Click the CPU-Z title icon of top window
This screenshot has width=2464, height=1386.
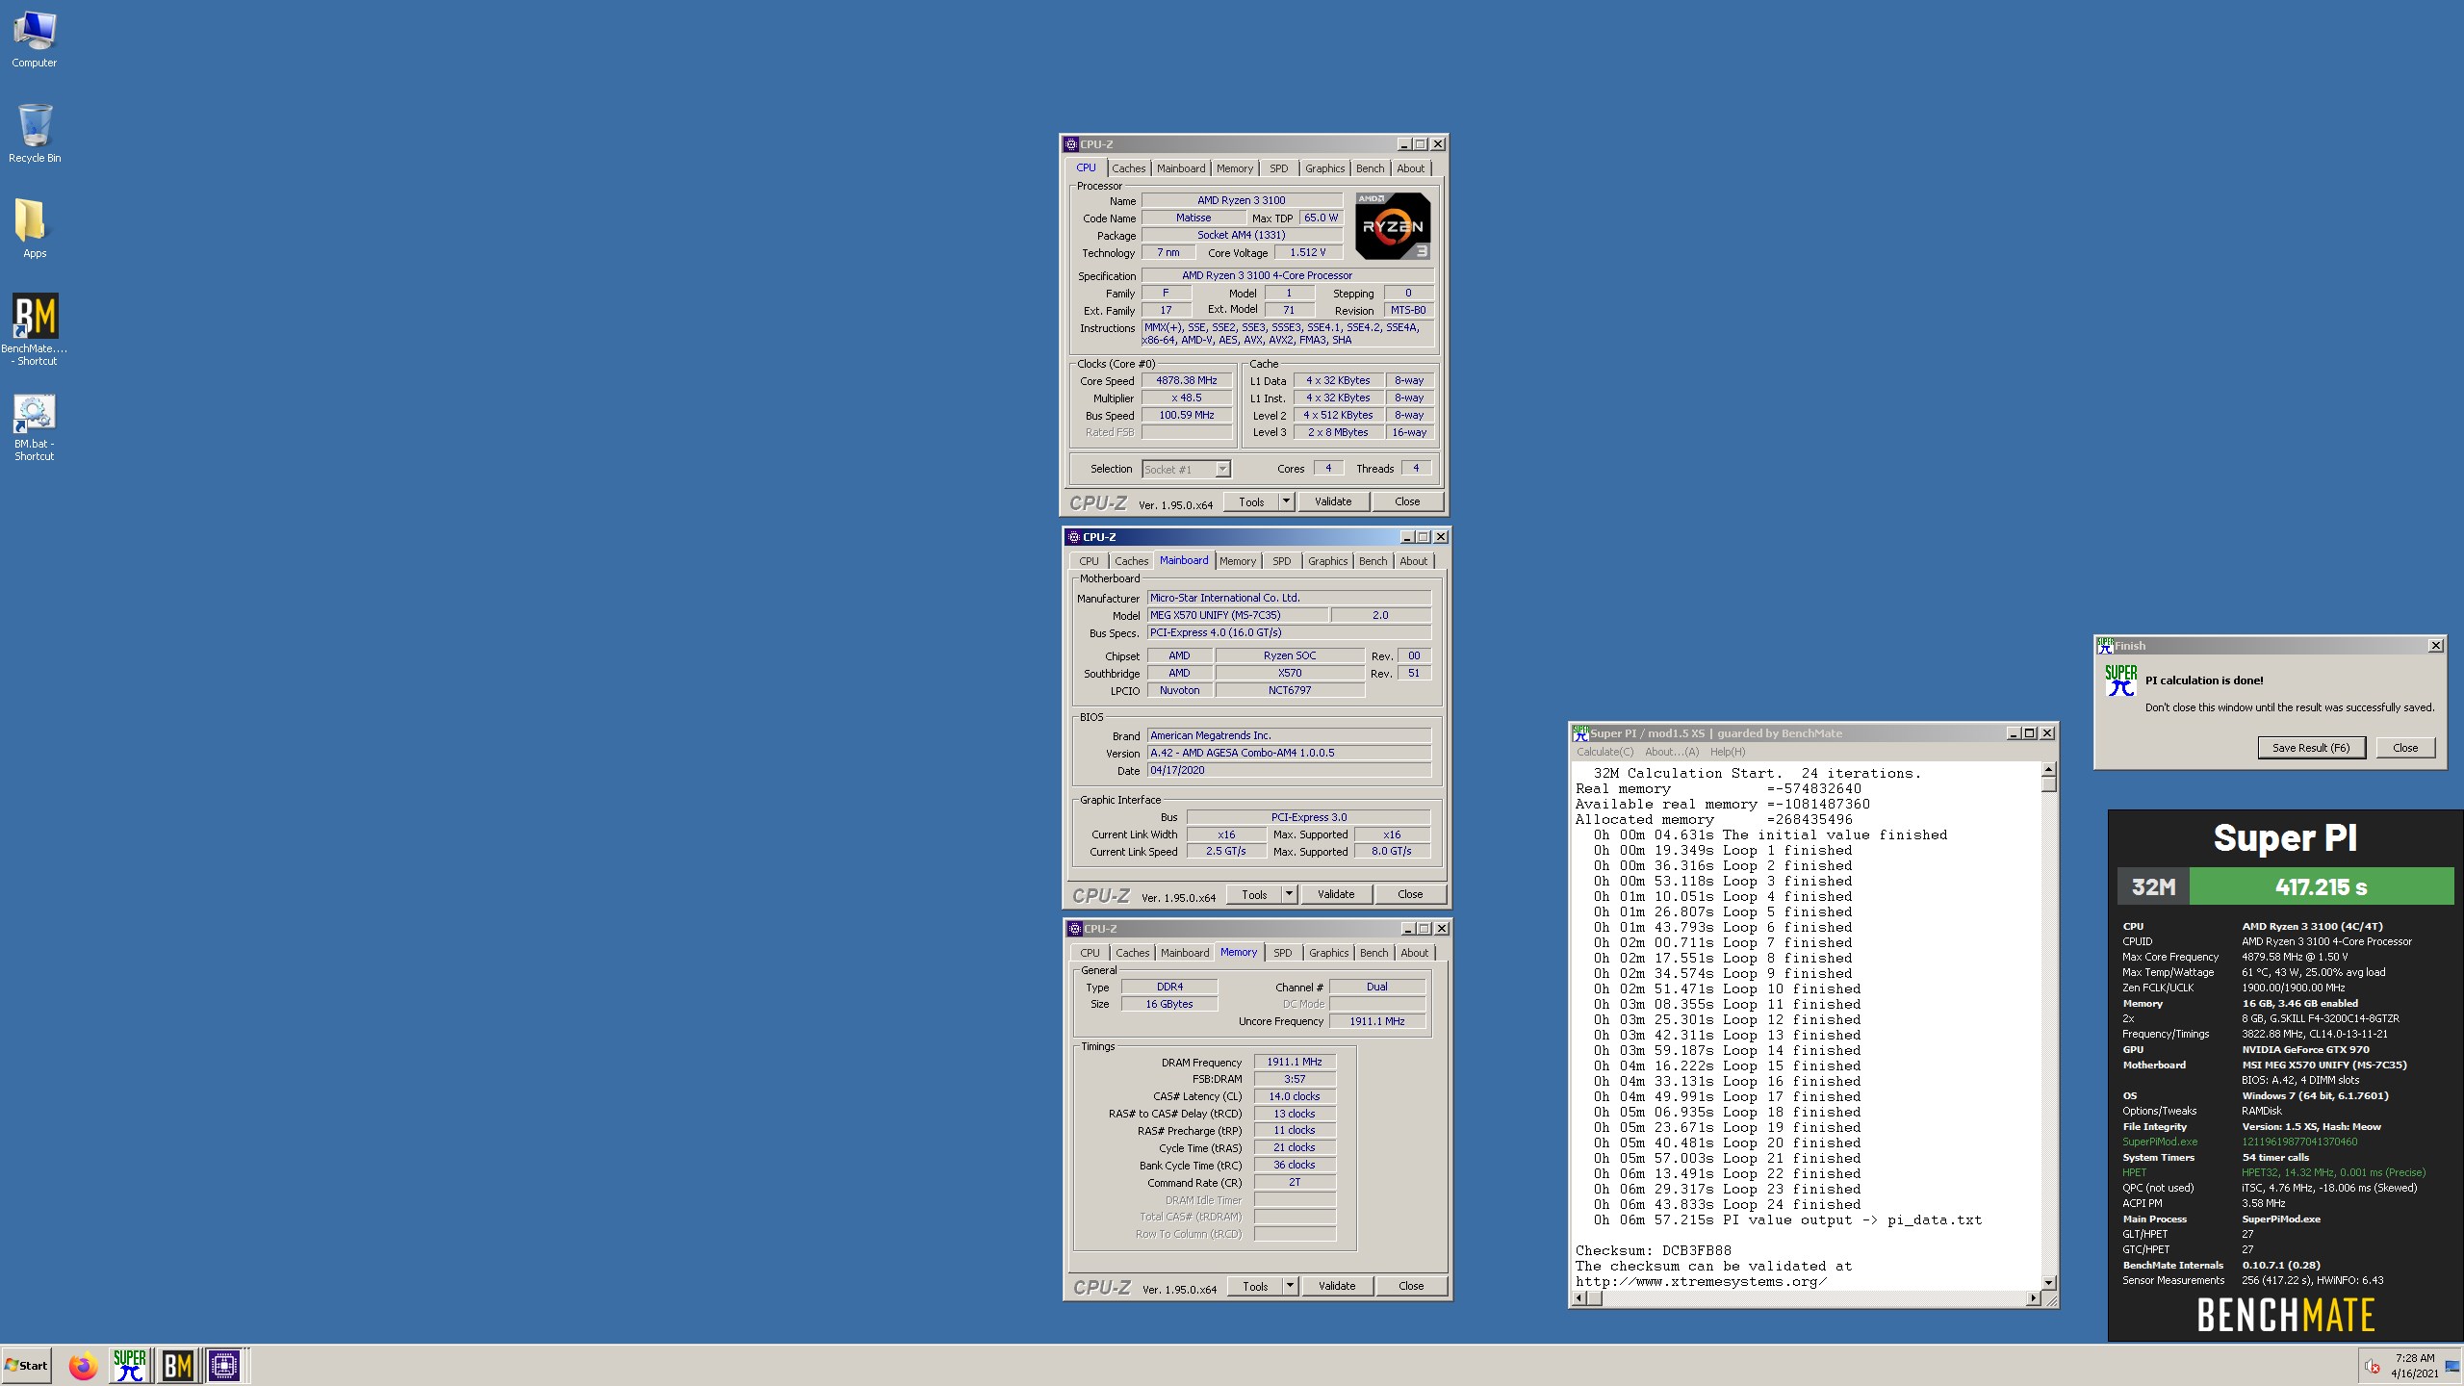tap(1071, 144)
